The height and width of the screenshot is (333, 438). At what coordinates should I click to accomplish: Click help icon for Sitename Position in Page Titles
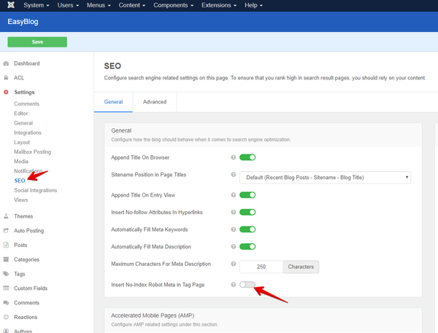click(x=234, y=175)
